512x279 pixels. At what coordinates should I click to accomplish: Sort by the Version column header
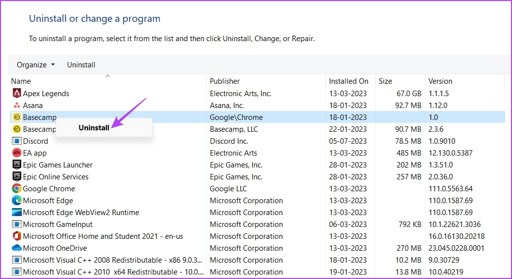pyautogui.click(x=440, y=81)
